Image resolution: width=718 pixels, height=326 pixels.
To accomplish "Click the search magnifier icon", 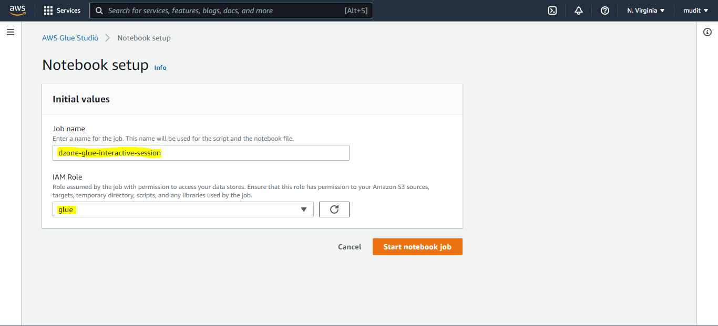I will click(99, 10).
